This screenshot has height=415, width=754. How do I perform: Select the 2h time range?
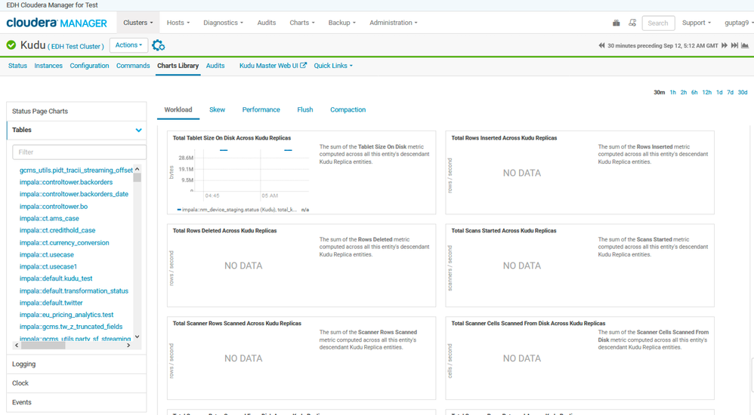click(683, 92)
